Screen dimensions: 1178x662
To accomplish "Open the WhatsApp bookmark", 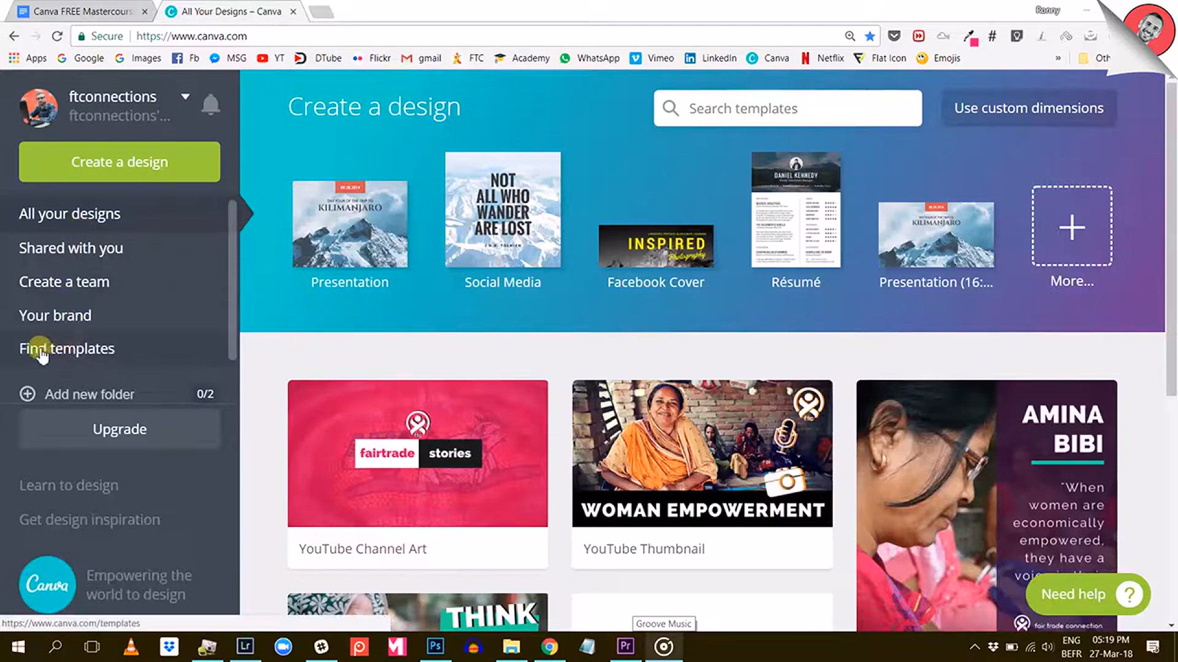I will pyautogui.click(x=590, y=58).
